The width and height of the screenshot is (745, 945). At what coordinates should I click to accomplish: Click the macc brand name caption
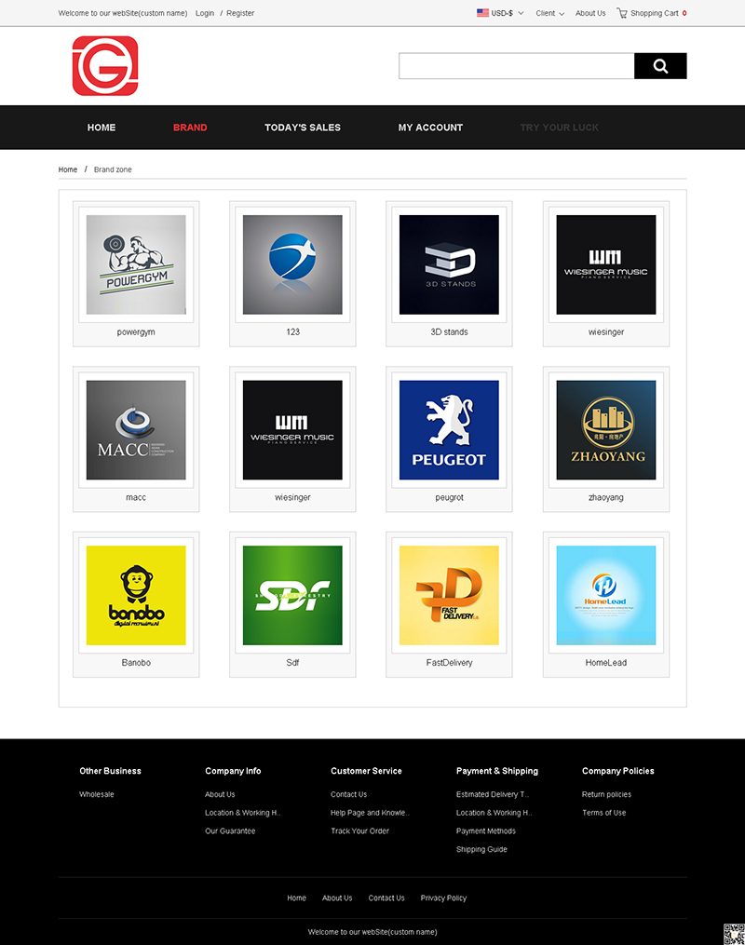tap(136, 497)
